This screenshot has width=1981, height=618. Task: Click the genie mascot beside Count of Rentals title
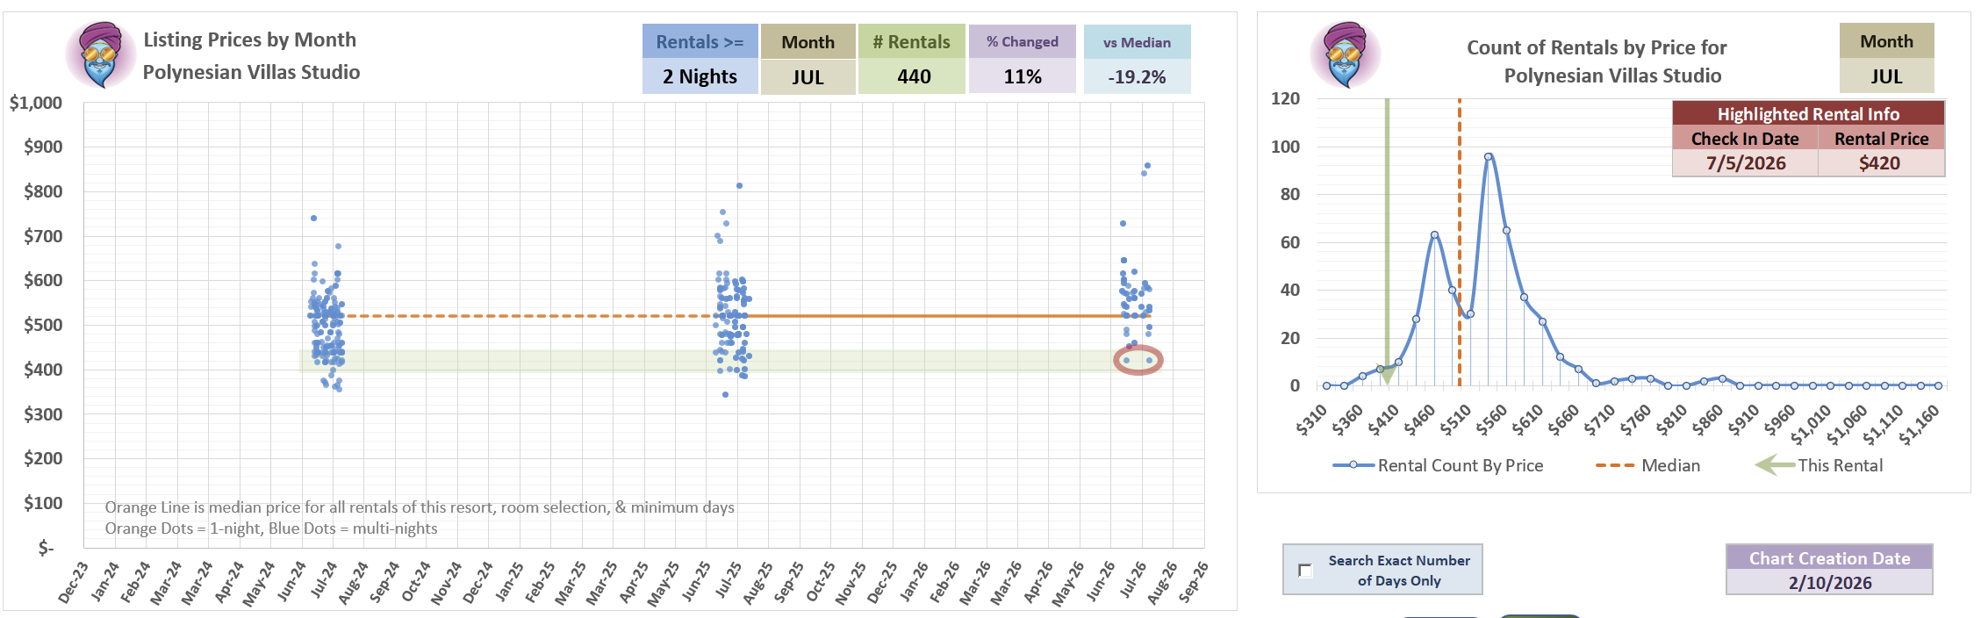[x=1345, y=54]
